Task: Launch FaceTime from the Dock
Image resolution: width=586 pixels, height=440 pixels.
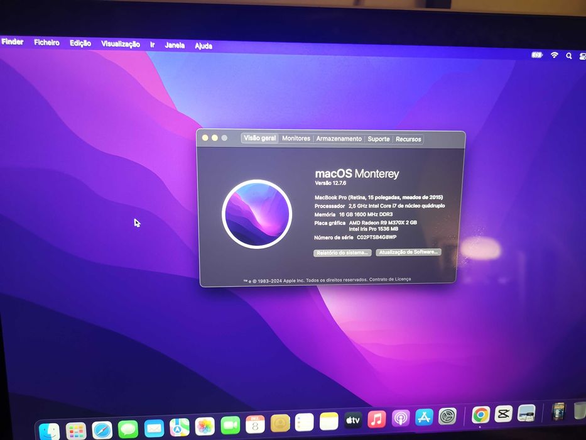Action: 231,426
